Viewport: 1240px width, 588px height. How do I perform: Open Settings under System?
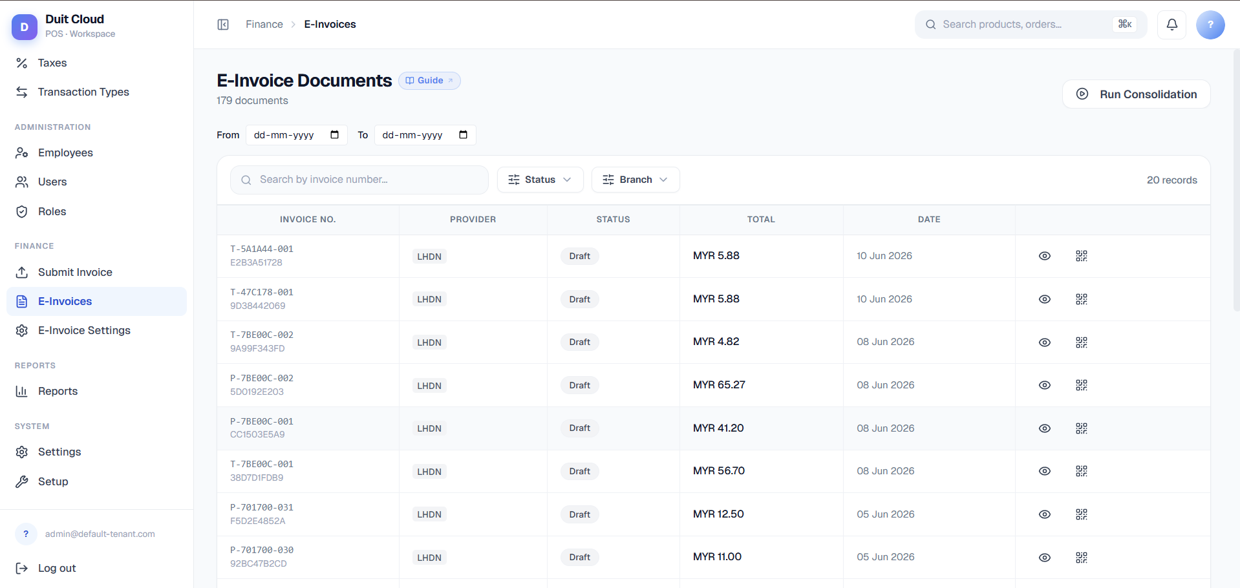pyautogui.click(x=96, y=452)
